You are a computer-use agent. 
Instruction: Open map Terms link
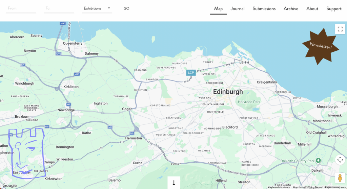click(x=319, y=187)
